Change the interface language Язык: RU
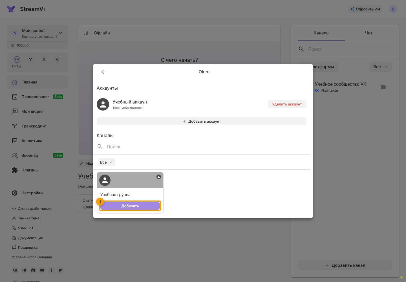Viewport: 406px width, 282px height. tap(23, 228)
